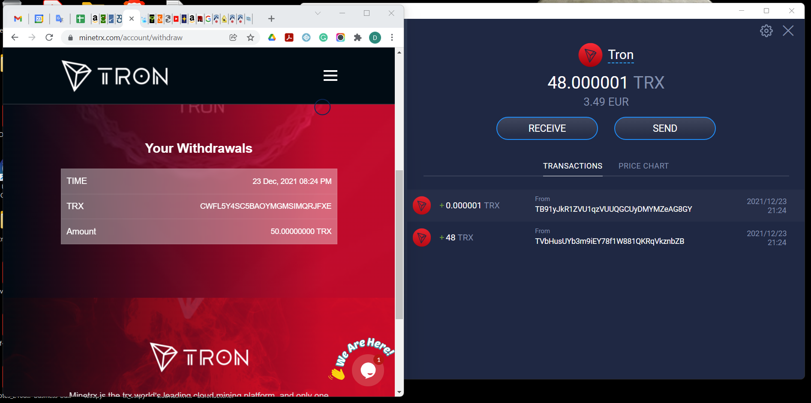Viewport: 811px width, 403px height.
Task: Open wallet settings gear
Action: [x=766, y=31]
